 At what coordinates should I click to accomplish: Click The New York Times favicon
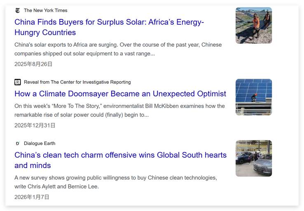(x=17, y=10)
